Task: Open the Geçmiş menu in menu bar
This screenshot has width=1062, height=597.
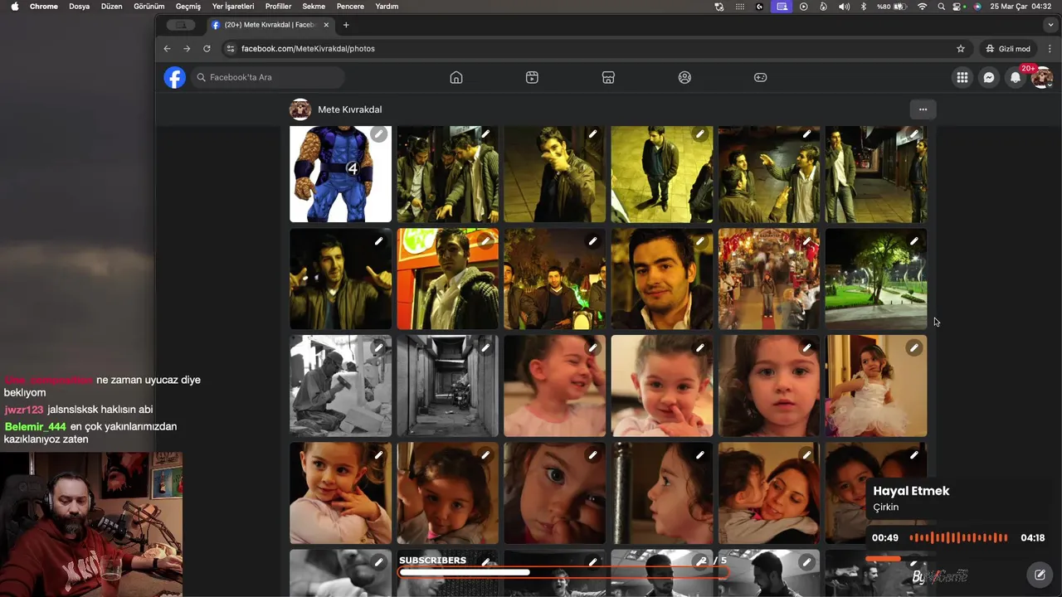Action: 188,7
